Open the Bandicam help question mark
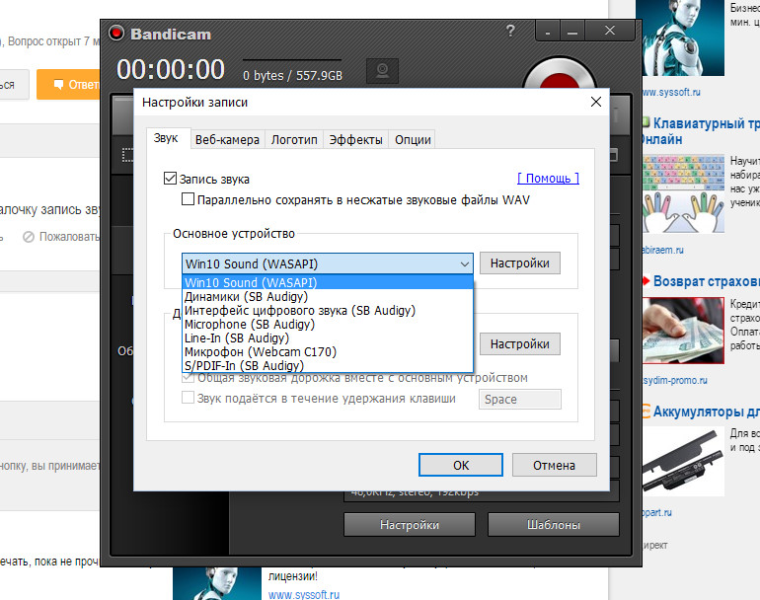 (x=510, y=31)
